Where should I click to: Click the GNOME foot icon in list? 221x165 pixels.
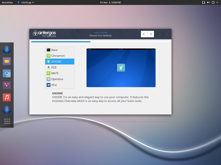point(48,62)
